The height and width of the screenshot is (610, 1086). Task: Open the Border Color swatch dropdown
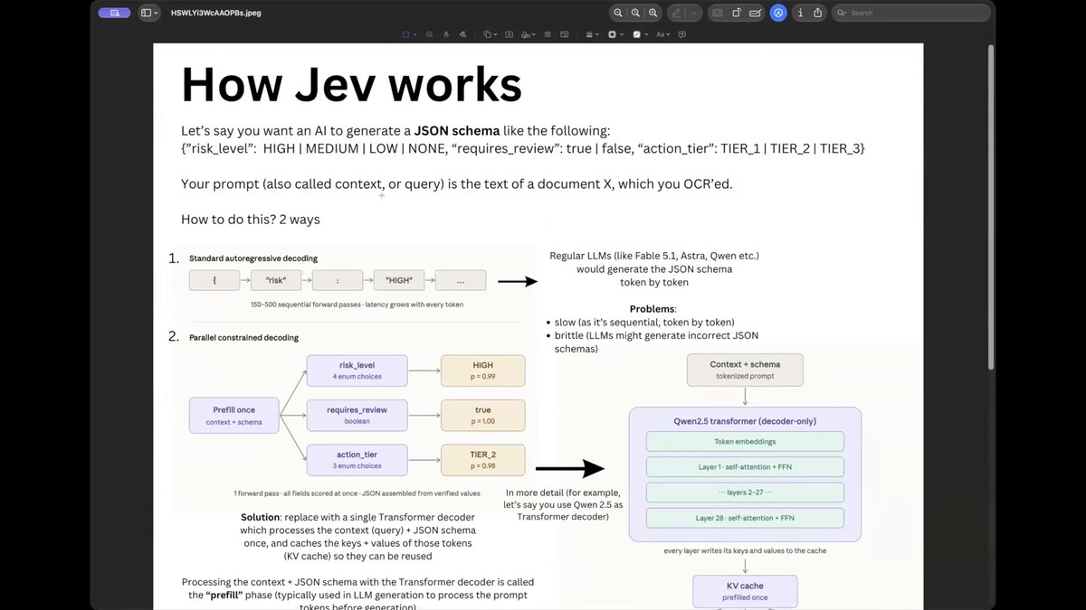click(x=615, y=34)
